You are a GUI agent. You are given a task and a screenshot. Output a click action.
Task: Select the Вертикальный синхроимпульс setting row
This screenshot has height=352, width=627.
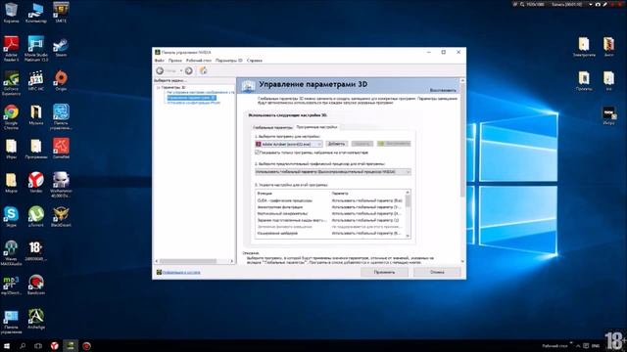point(330,213)
